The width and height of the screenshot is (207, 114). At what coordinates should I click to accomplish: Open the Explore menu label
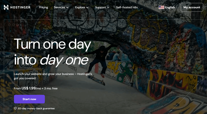[80, 7]
